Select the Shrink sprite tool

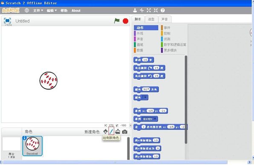[156, 10]
